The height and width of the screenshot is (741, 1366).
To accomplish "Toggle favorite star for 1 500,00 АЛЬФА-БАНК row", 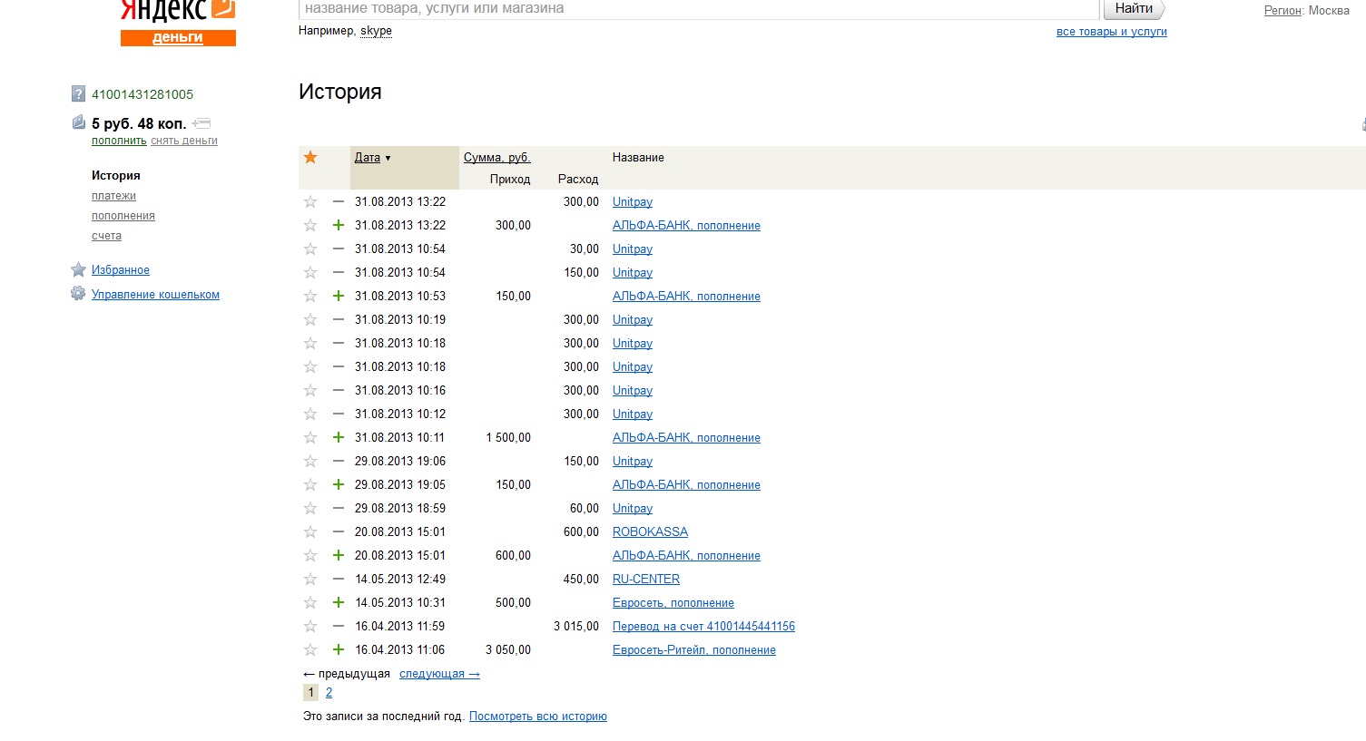I will pyautogui.click(x=310, y=437).
